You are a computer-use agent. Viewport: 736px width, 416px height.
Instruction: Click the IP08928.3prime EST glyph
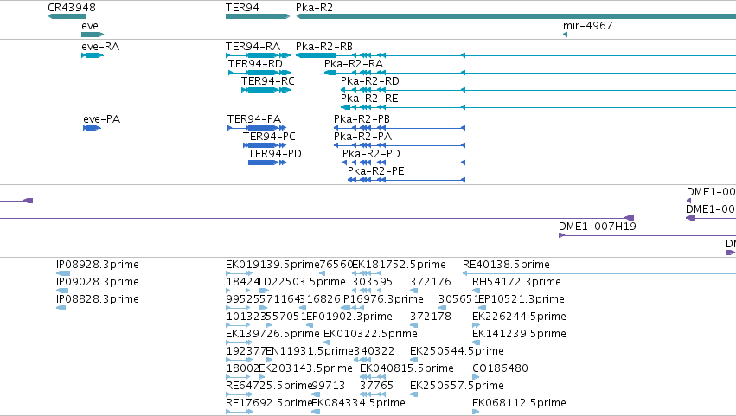click(63, 273)
